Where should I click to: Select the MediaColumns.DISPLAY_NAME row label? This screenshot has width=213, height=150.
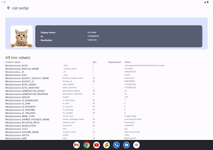pyautogui.click(x=22, y=69)
